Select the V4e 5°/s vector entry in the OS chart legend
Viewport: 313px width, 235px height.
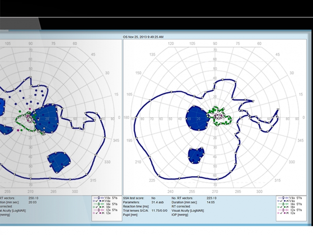(x=290, y=198)
